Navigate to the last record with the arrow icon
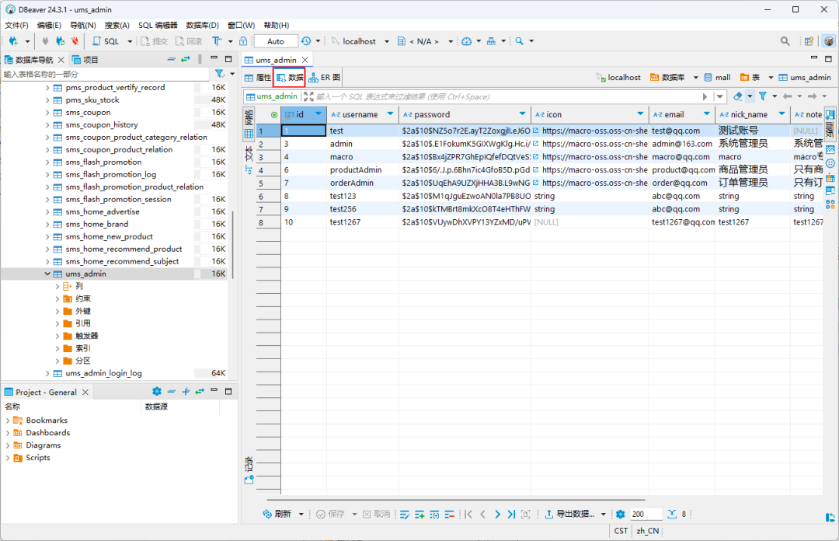This screenshot has width=839, height=541. tap(510, 514)
